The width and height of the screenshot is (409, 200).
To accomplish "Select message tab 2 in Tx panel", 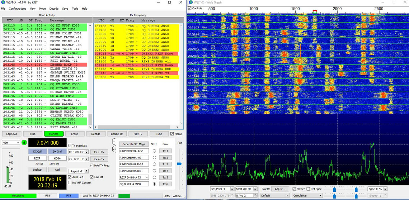I will pyautogui.click(x=114, y=149).
